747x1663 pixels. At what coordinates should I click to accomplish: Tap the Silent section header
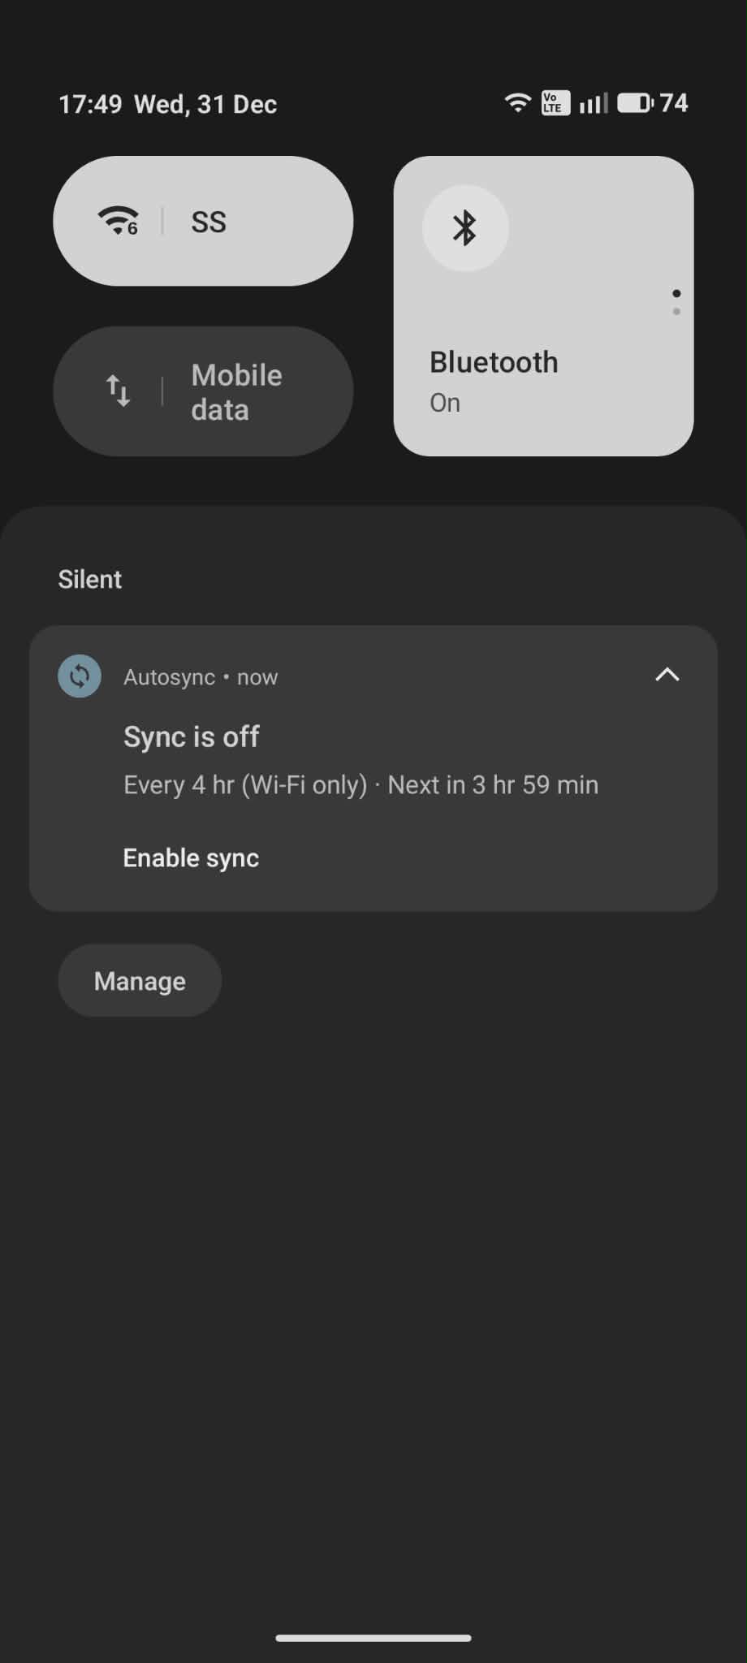coord(89,579)
